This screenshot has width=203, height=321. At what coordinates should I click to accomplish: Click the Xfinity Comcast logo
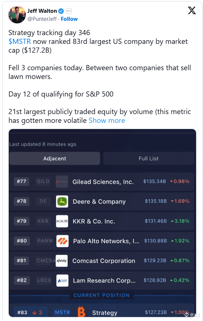pyautogui.click(x=62, y=261)
